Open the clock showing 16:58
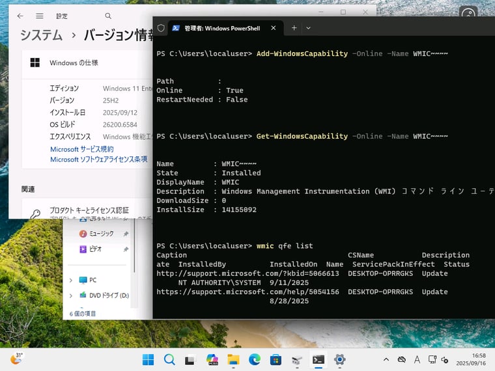 pos(471,359)
